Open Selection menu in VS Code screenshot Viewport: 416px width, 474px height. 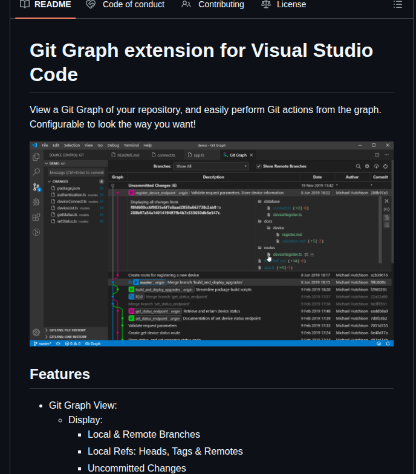pyautogui.click(x=71, y=145)
